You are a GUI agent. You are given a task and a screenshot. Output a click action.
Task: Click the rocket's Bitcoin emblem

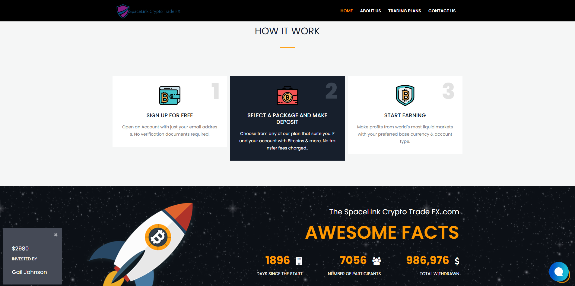pos(158,237)
